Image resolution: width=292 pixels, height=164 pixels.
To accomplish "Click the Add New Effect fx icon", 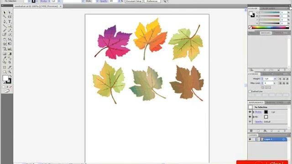I will [265, 131].
